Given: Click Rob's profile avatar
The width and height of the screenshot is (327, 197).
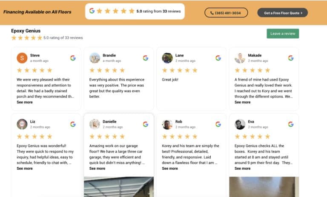Looking at the screenshot, I should [x=167, y=124].
